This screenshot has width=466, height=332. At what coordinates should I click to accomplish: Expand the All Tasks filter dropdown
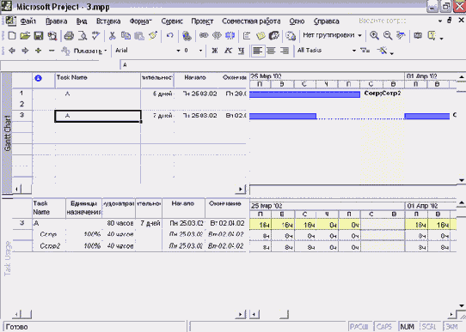pyautogui.click(x=353, y=51)
